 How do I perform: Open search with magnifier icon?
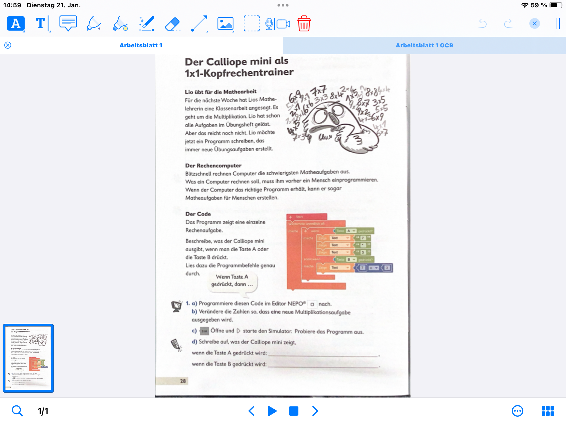click(x=17, y=411)
